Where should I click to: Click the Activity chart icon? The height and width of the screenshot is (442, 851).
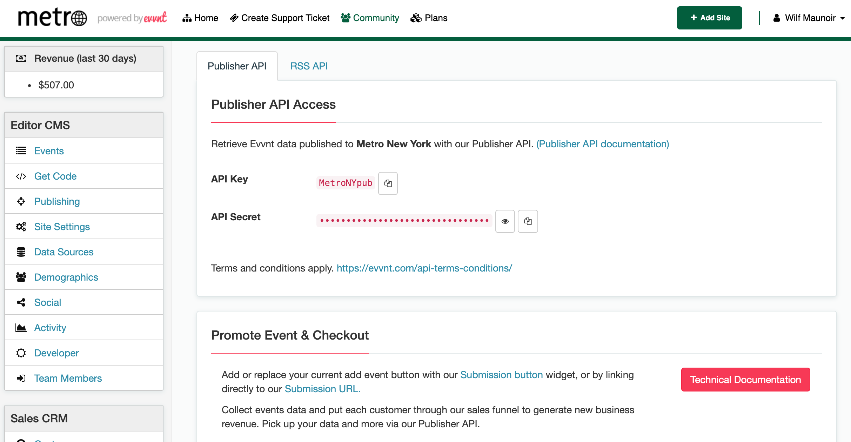[21, 328]
